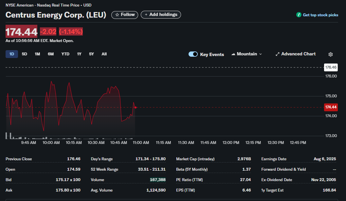Click the Add holdings button

161,15
